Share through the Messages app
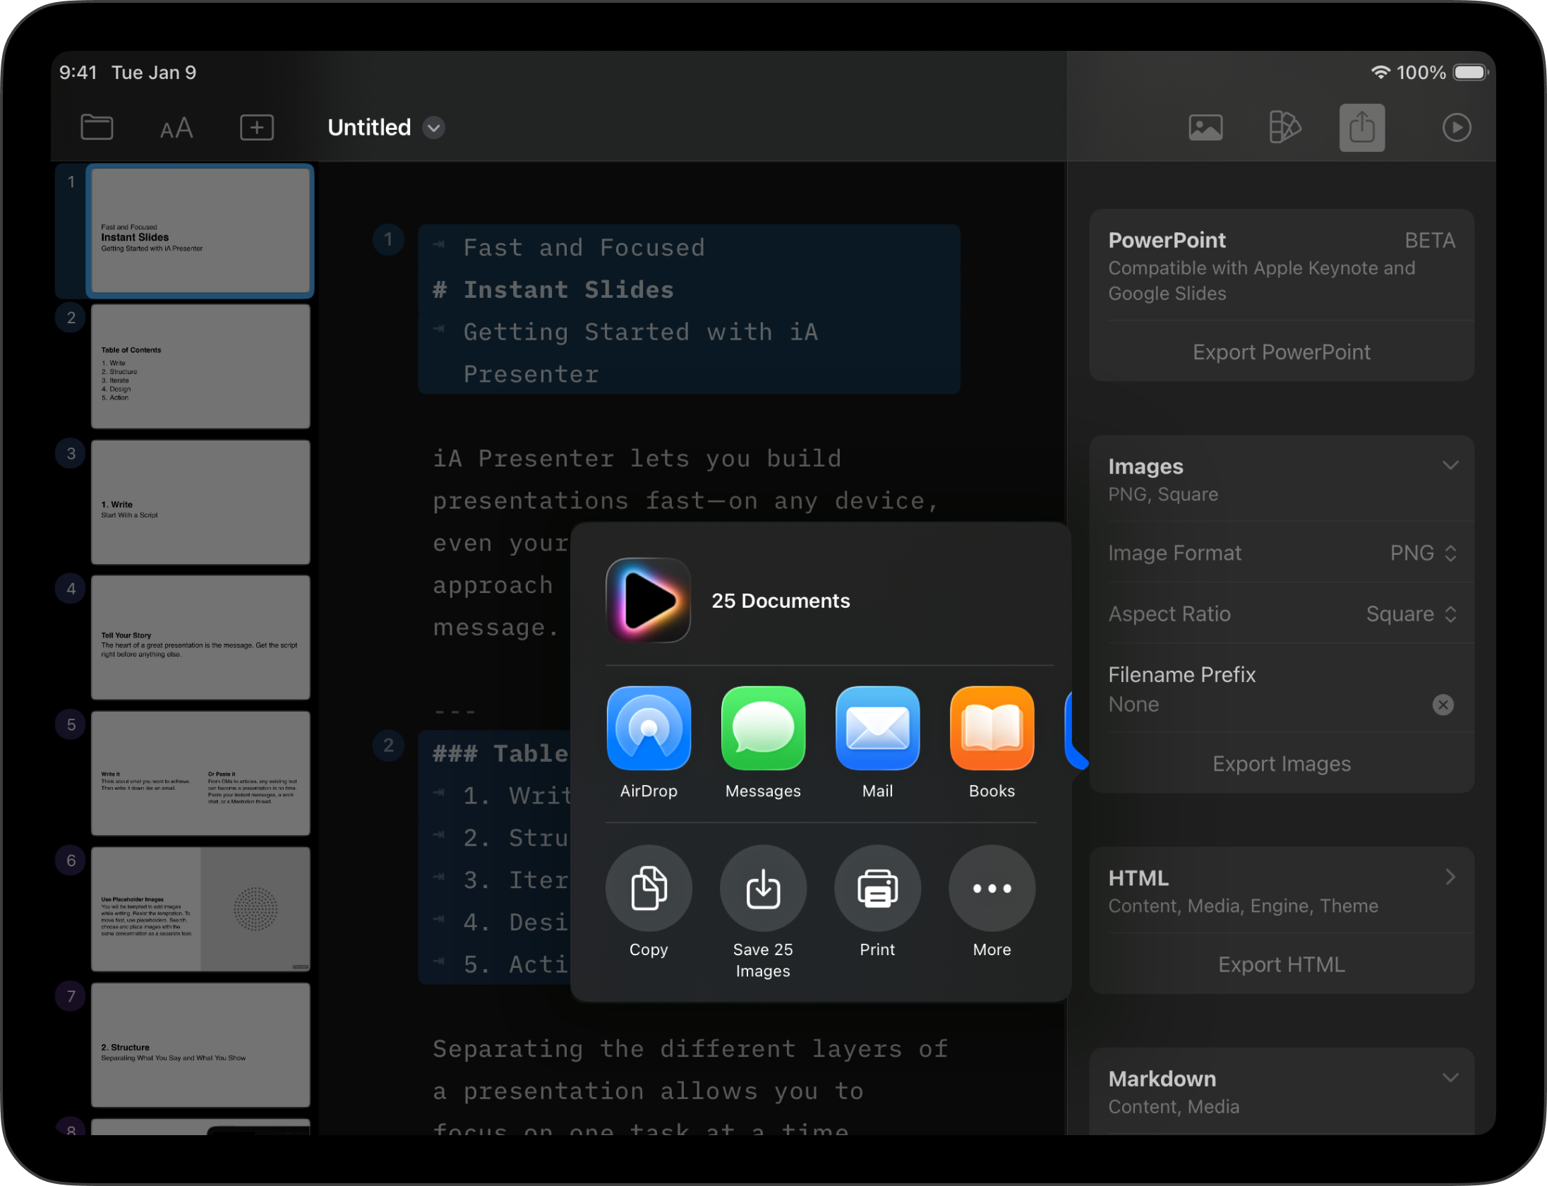Image resolution: width=1547 pixels, height=1186 pixels. pyautogui.click(x=763, y=729)
